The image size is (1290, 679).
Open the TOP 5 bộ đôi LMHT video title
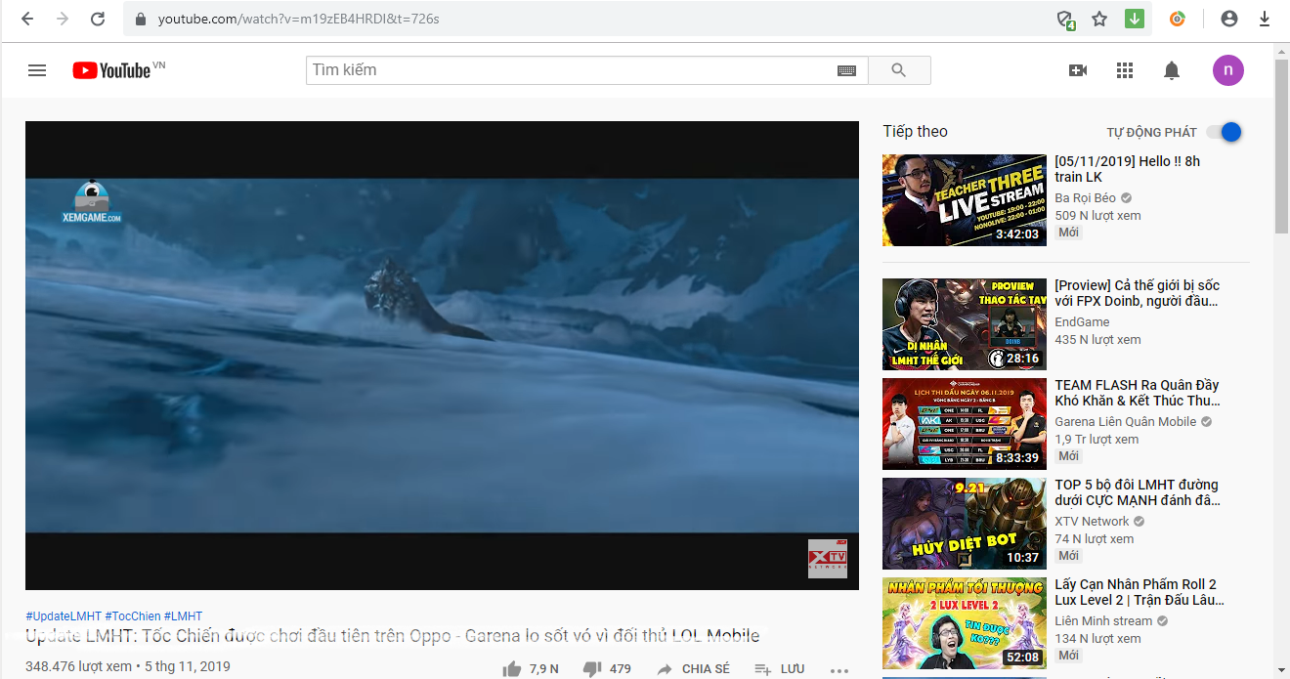click(1138, 492)
